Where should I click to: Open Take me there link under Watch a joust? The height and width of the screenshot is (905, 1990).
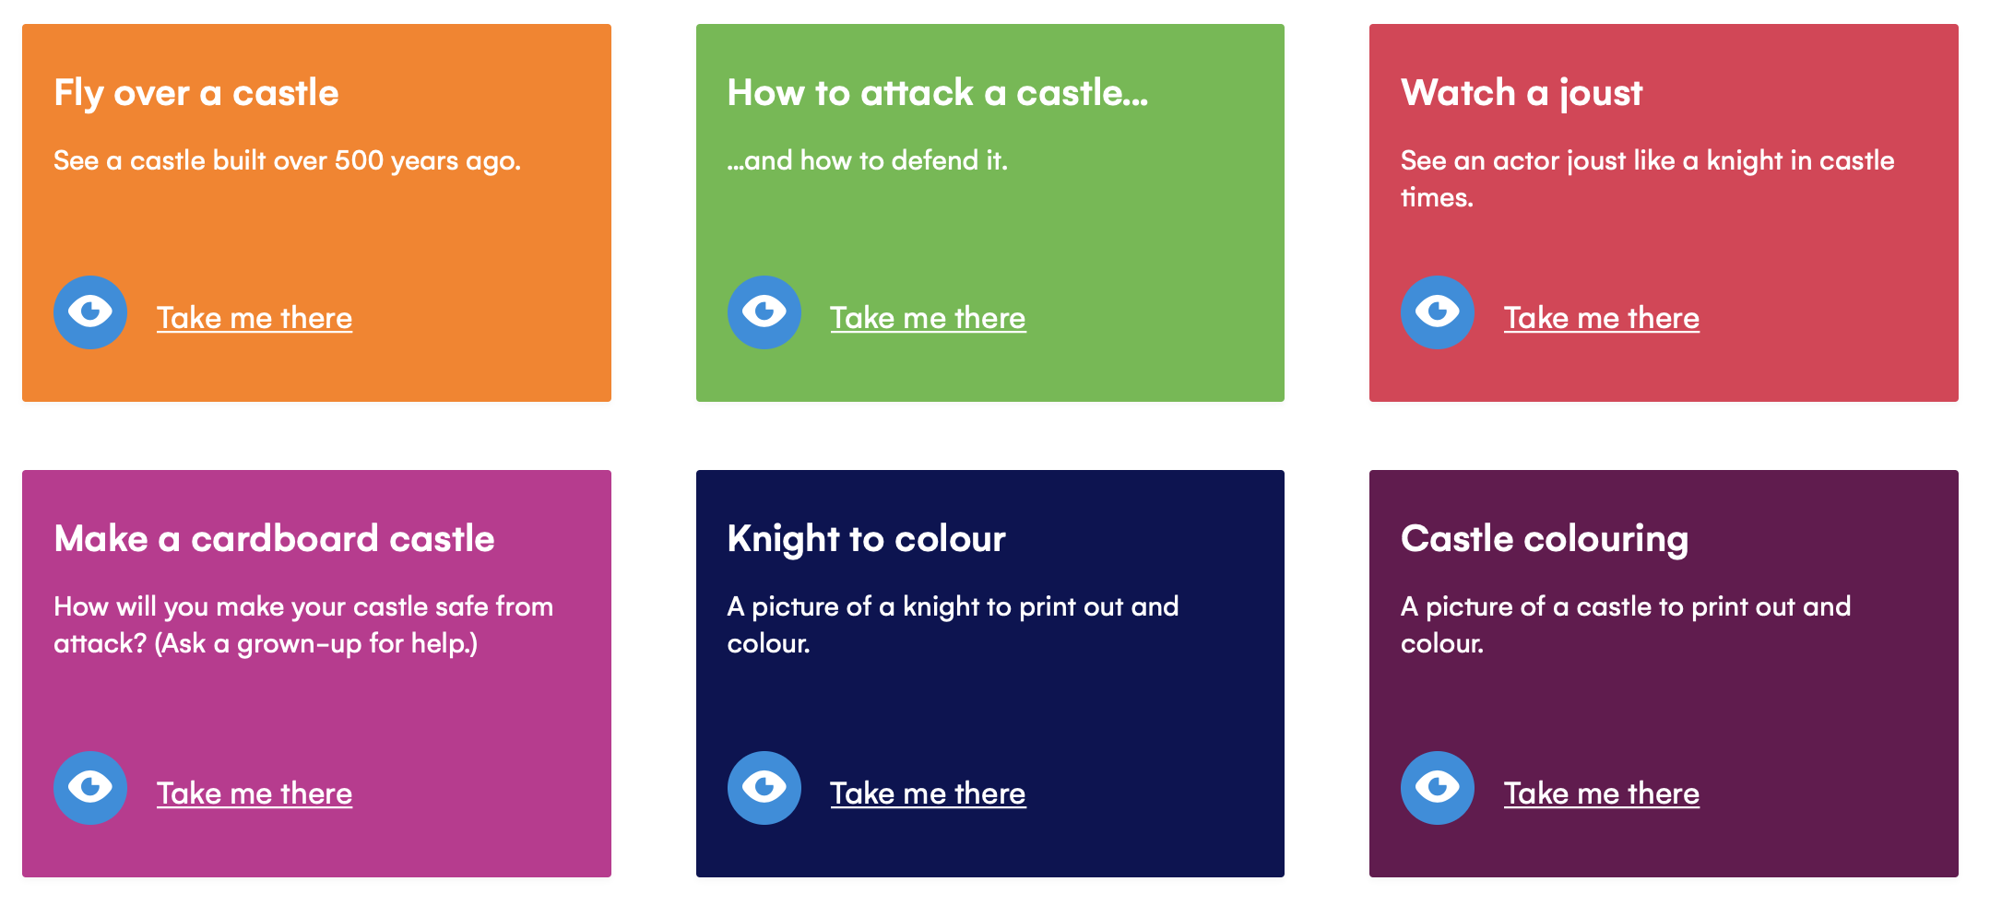[x=1601, y=318]
